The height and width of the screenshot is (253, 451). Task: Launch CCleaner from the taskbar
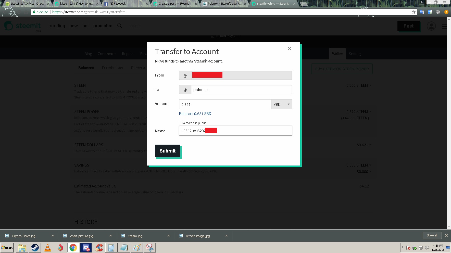coord(99,248)
